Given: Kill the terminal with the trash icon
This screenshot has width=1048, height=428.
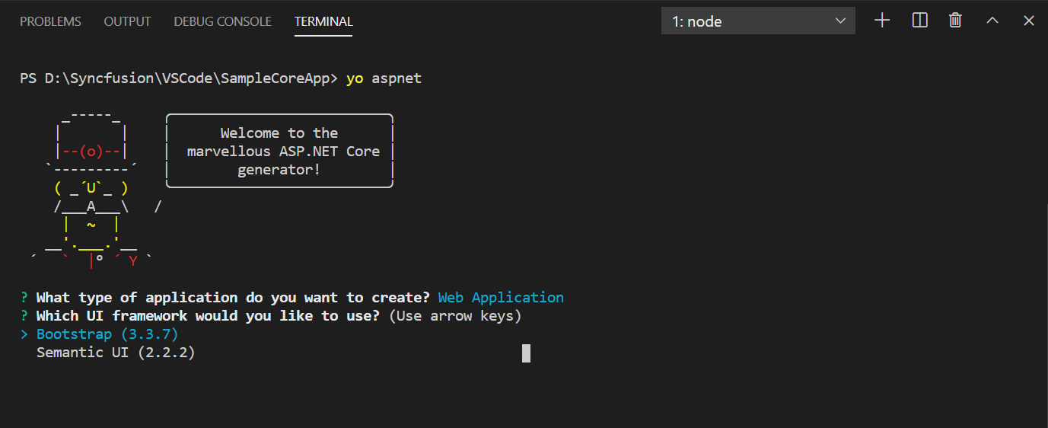Looking at the screenshot, I should coord(956,21).
